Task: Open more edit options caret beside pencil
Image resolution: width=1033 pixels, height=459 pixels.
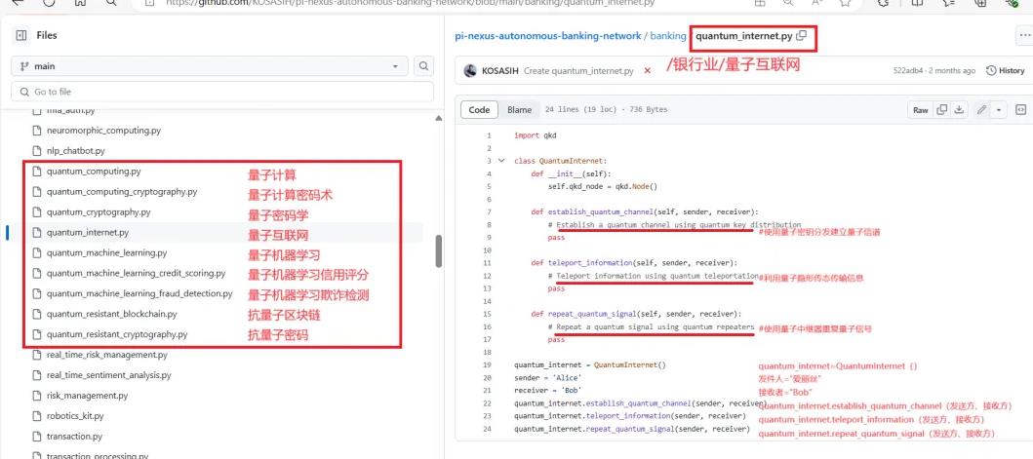Action: click(1000, 110)
